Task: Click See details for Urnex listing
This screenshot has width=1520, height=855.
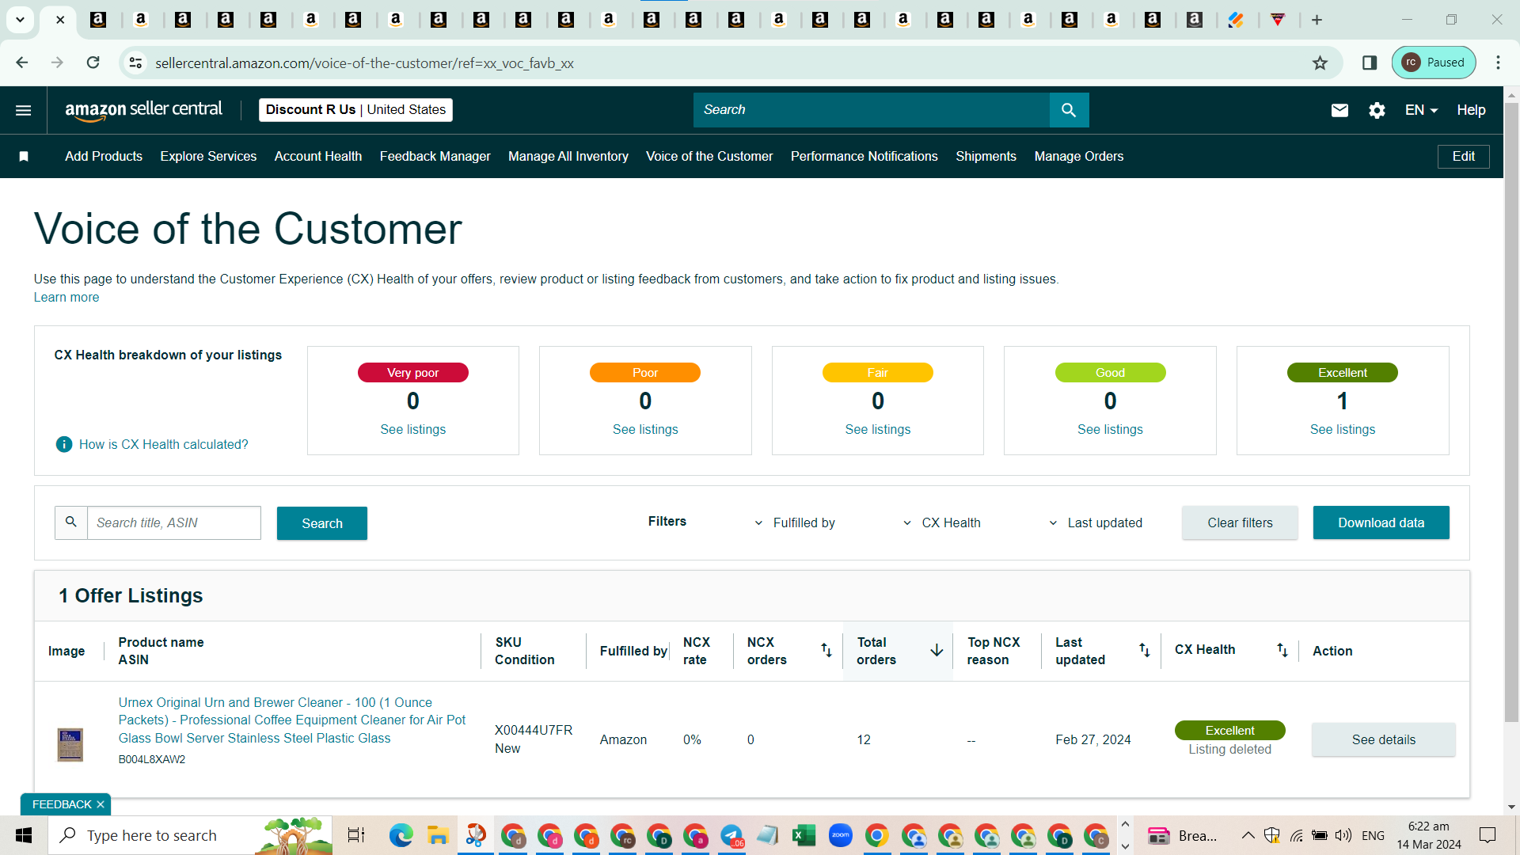Action: (x=1383, y=739)
